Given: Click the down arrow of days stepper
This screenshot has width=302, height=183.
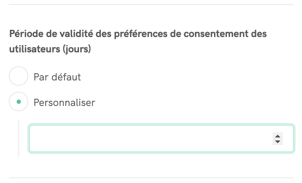Looking at the screenshot, I should click(x=278, y=142).
